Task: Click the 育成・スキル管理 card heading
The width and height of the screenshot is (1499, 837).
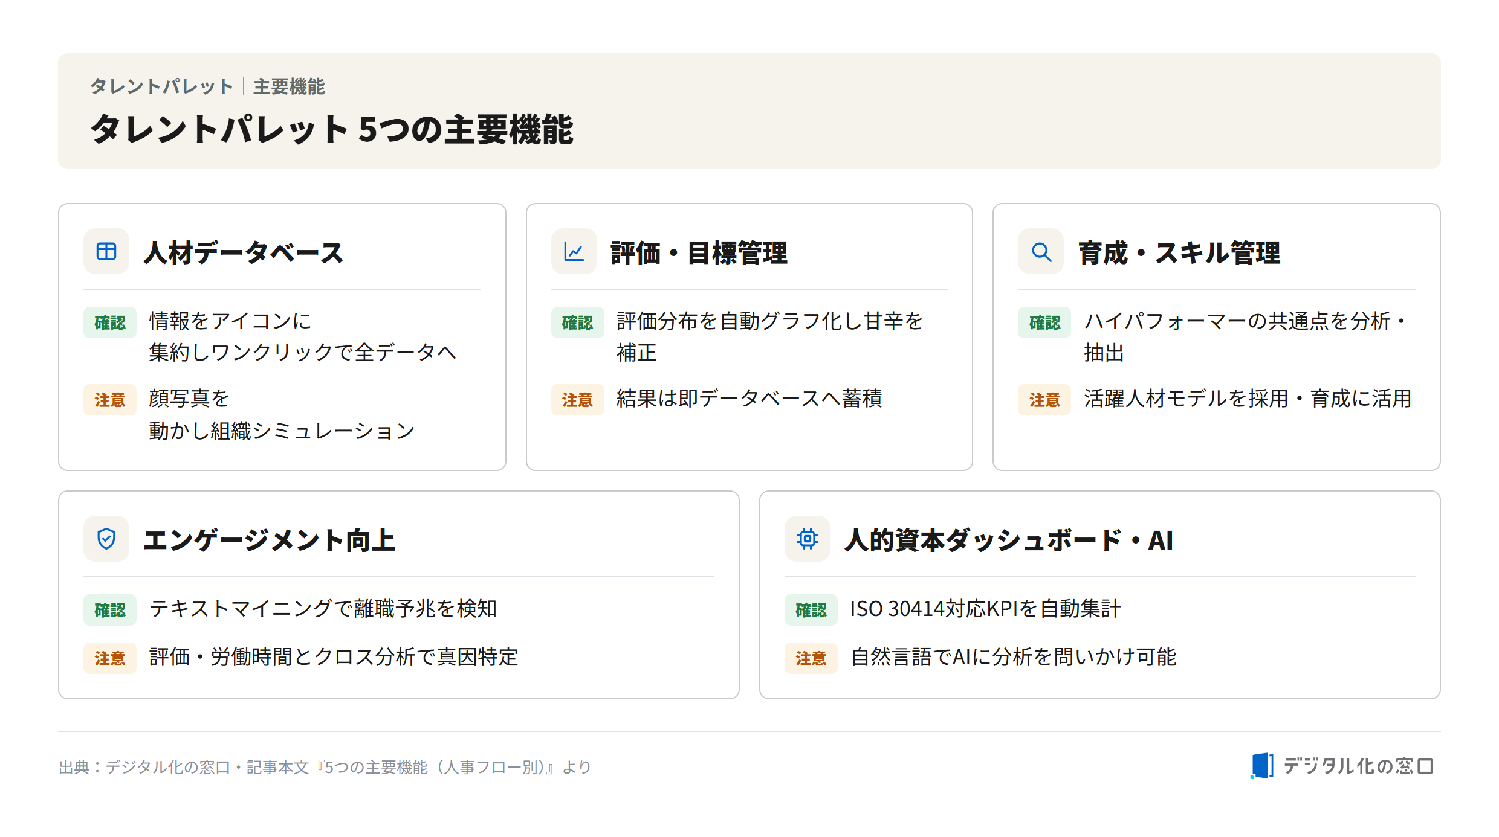Action: coord(1179,252)
